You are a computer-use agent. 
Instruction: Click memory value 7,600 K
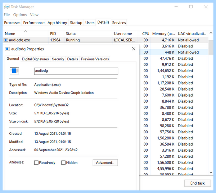[168, 95]
